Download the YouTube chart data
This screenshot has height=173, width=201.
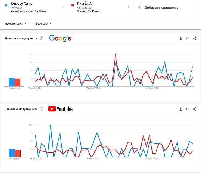(181, 109)
